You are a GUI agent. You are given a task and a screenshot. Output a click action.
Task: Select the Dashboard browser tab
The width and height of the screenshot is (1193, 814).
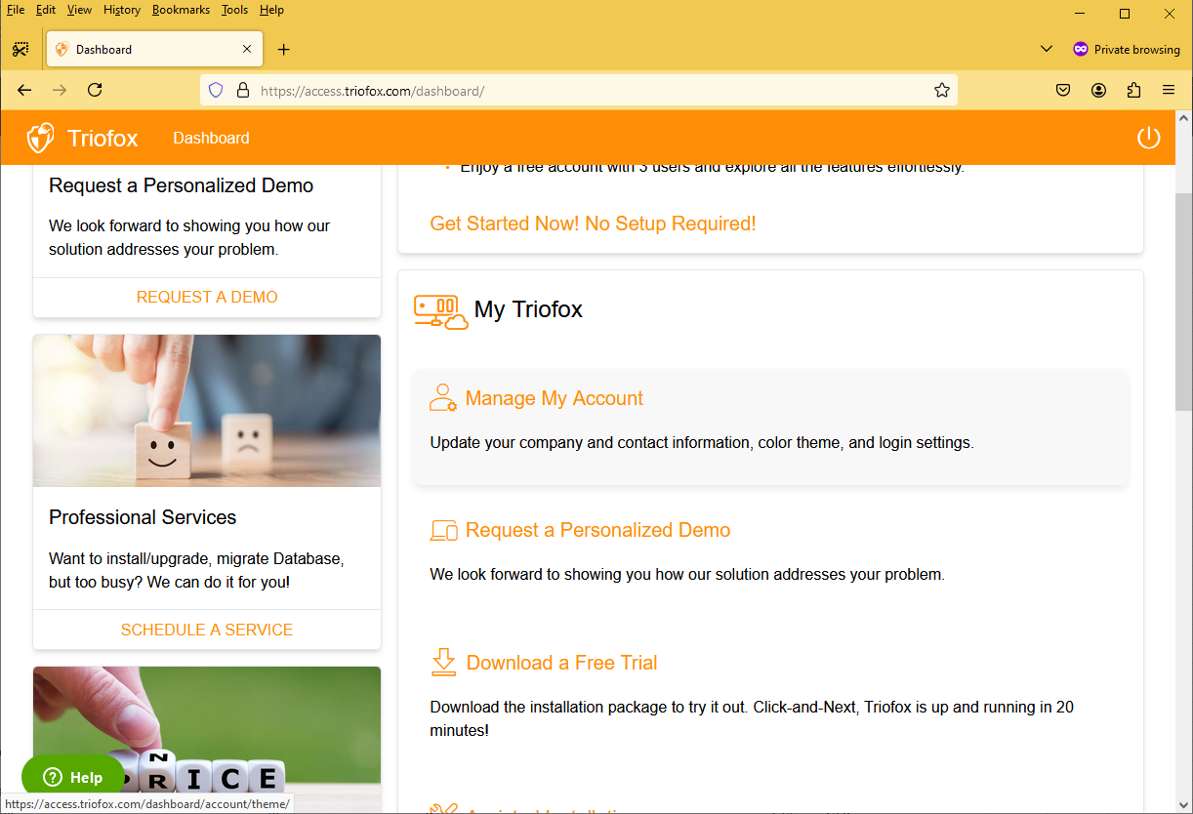[x=153, y=49]
